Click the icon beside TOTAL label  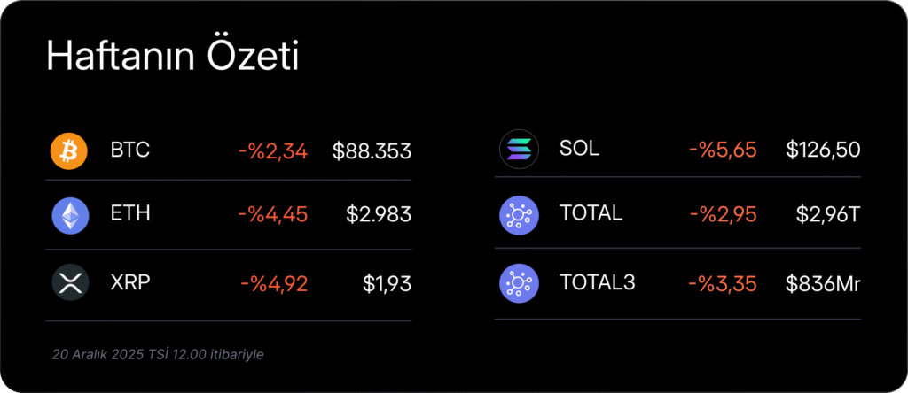[519, 214]
